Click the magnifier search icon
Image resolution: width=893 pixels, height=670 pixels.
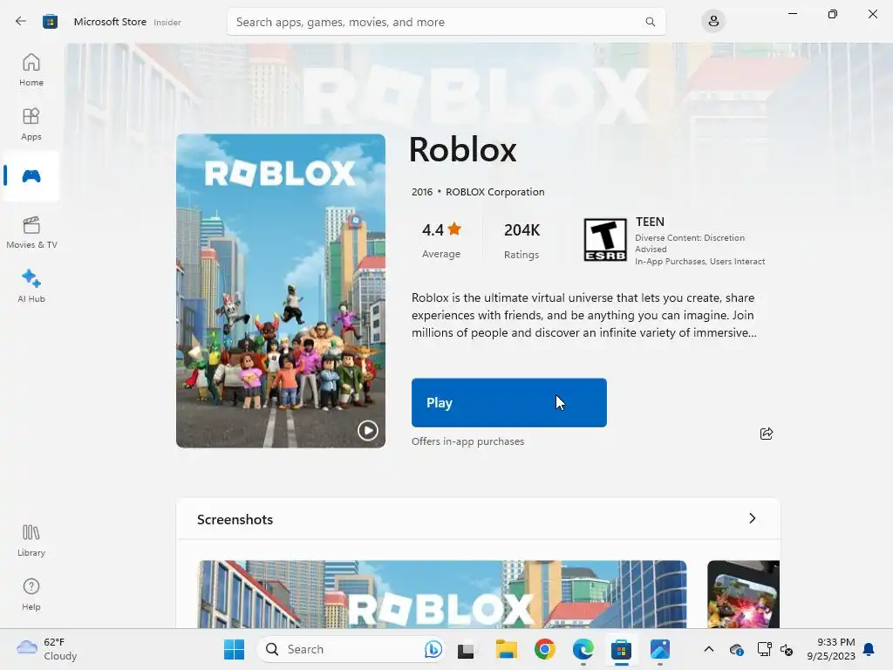[650, 22]
